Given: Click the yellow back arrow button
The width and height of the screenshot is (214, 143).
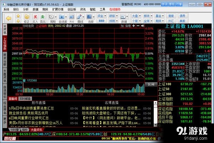Looking at the screenshot, I should point(9,18).
